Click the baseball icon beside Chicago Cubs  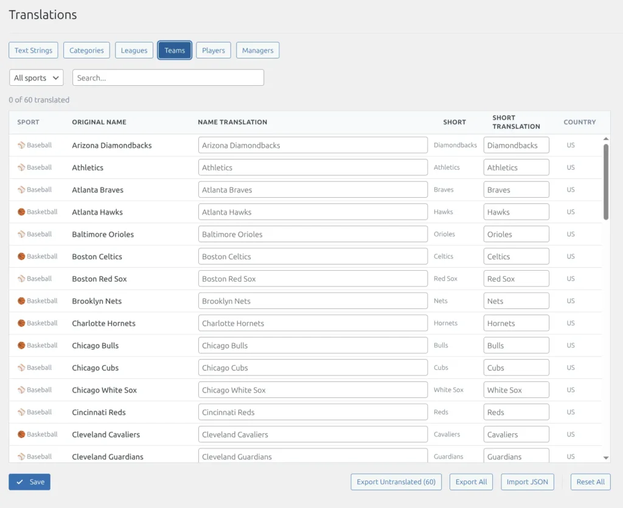tap(21, 368)
